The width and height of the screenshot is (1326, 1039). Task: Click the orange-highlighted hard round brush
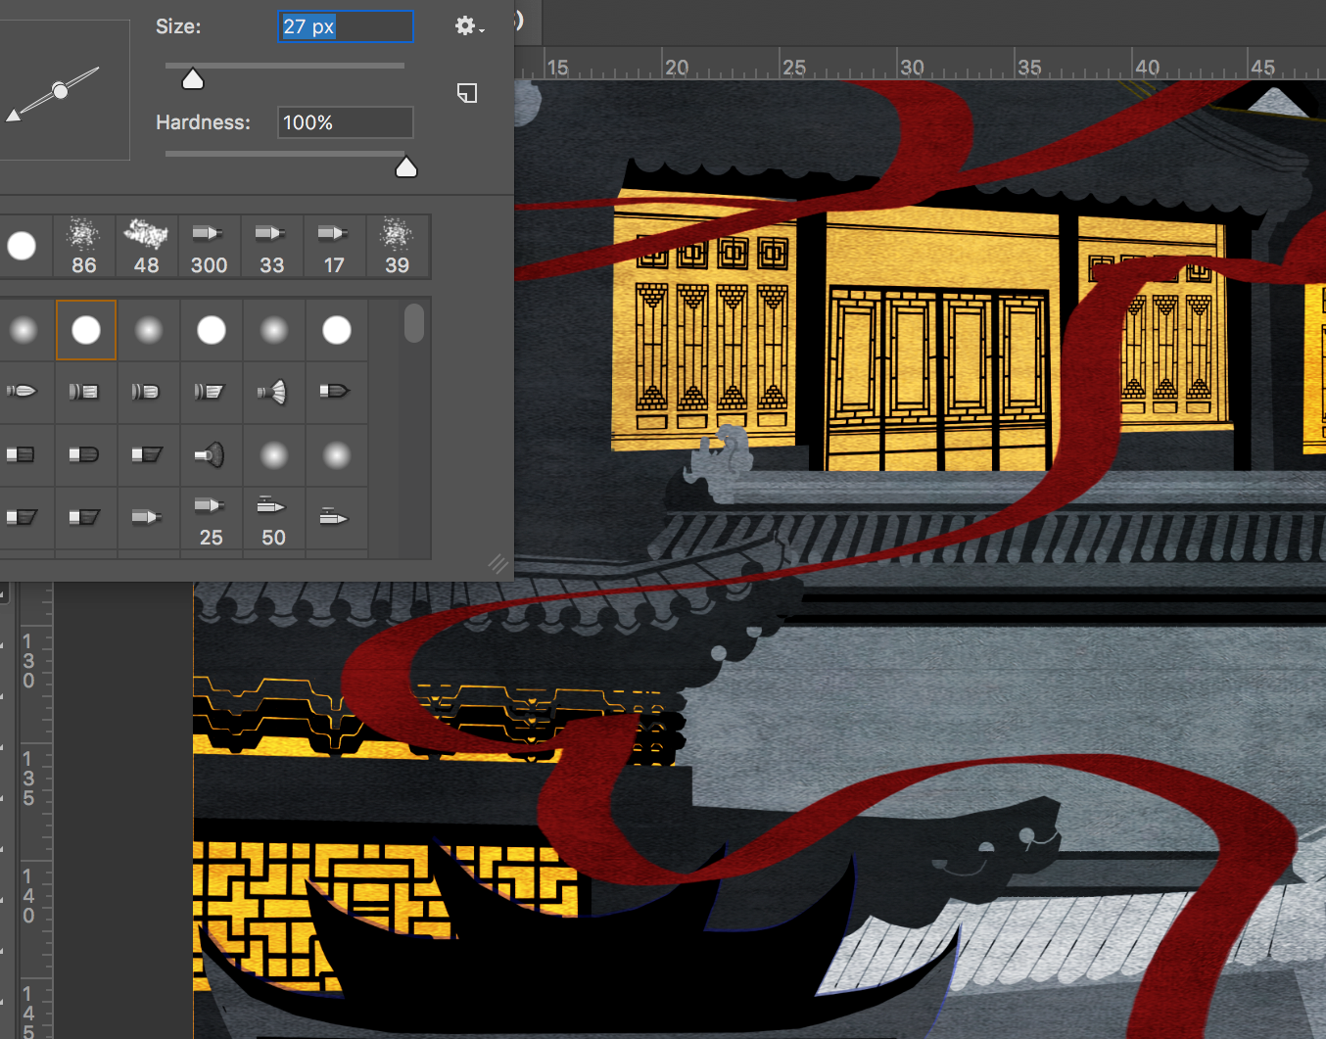tap(86, 330)
